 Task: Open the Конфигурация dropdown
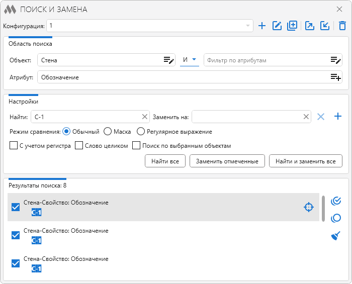[248, 26]
